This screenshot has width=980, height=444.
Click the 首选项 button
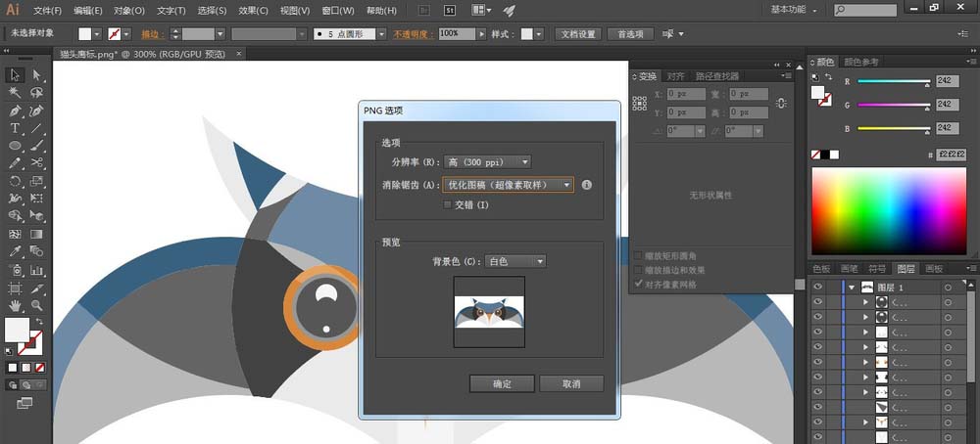[630, 34]
